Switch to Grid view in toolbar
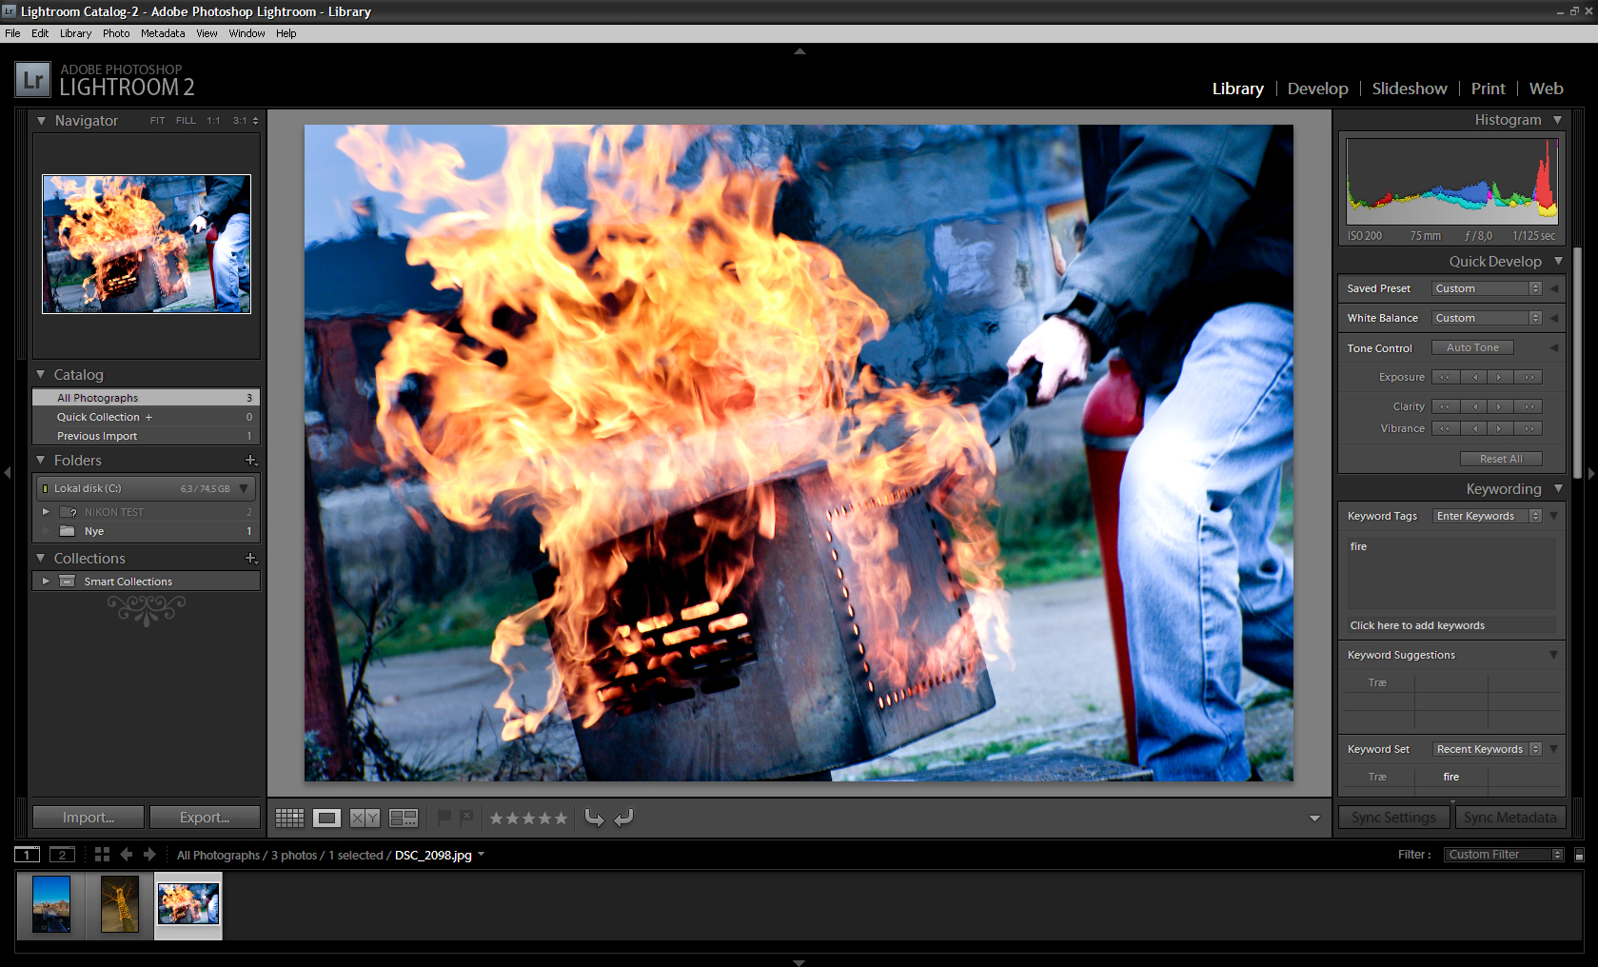Image resolution: width=1598 pixels, height=967 pixels. point(289,818)
